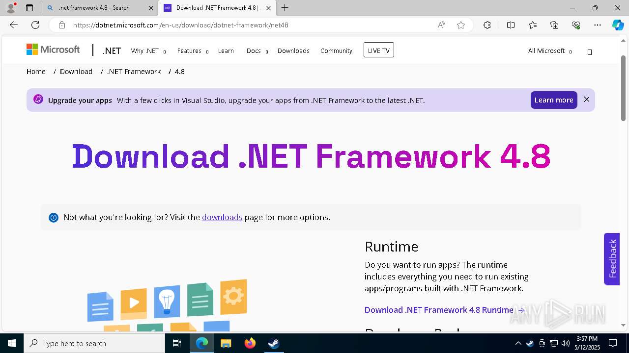
Task: Open the taskbar clock showing 3:57 PM
Action: pyautogui.click(x=587, y=343)
